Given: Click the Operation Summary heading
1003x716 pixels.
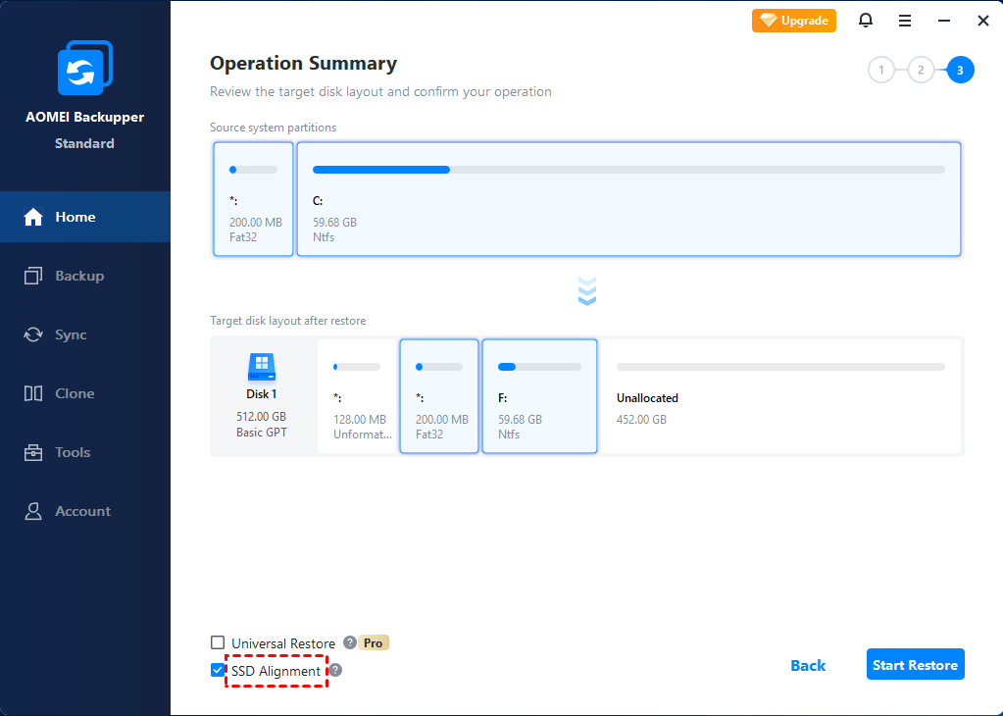Looking at the screenshot, I should (303, 64).
